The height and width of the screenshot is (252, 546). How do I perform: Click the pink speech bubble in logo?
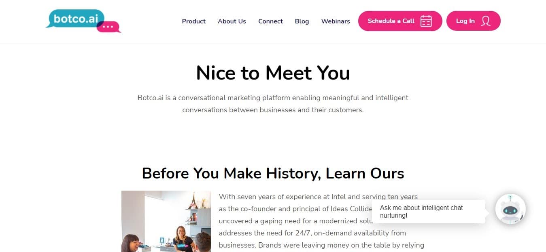point(108,27)
